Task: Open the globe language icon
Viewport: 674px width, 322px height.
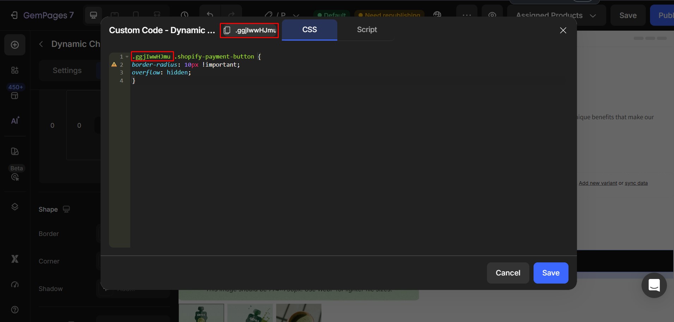Action: tap(437, 15)
